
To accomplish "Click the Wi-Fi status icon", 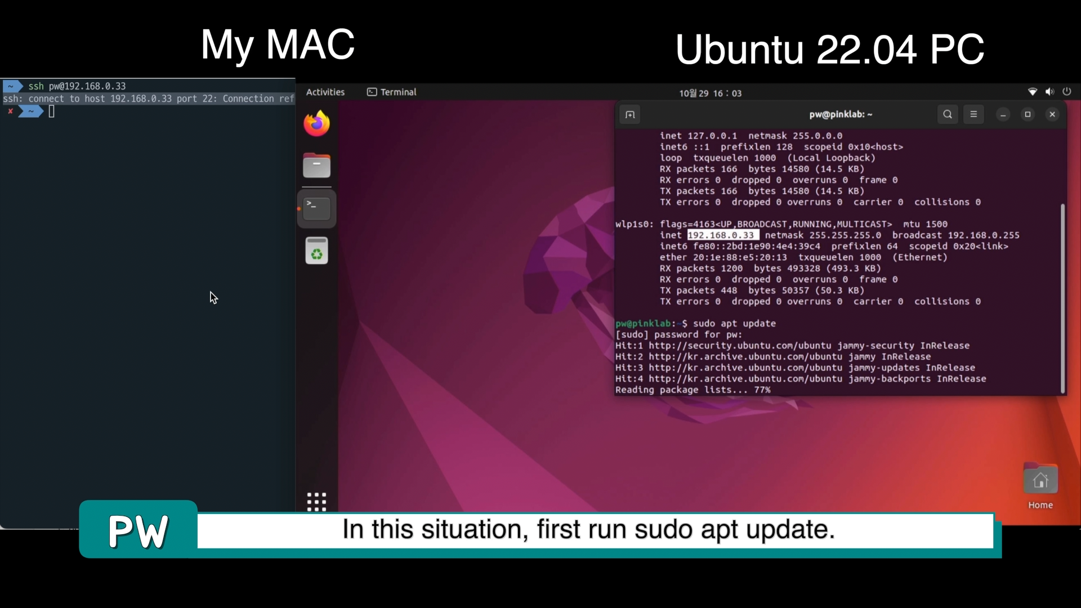I will coord(1033,92).
